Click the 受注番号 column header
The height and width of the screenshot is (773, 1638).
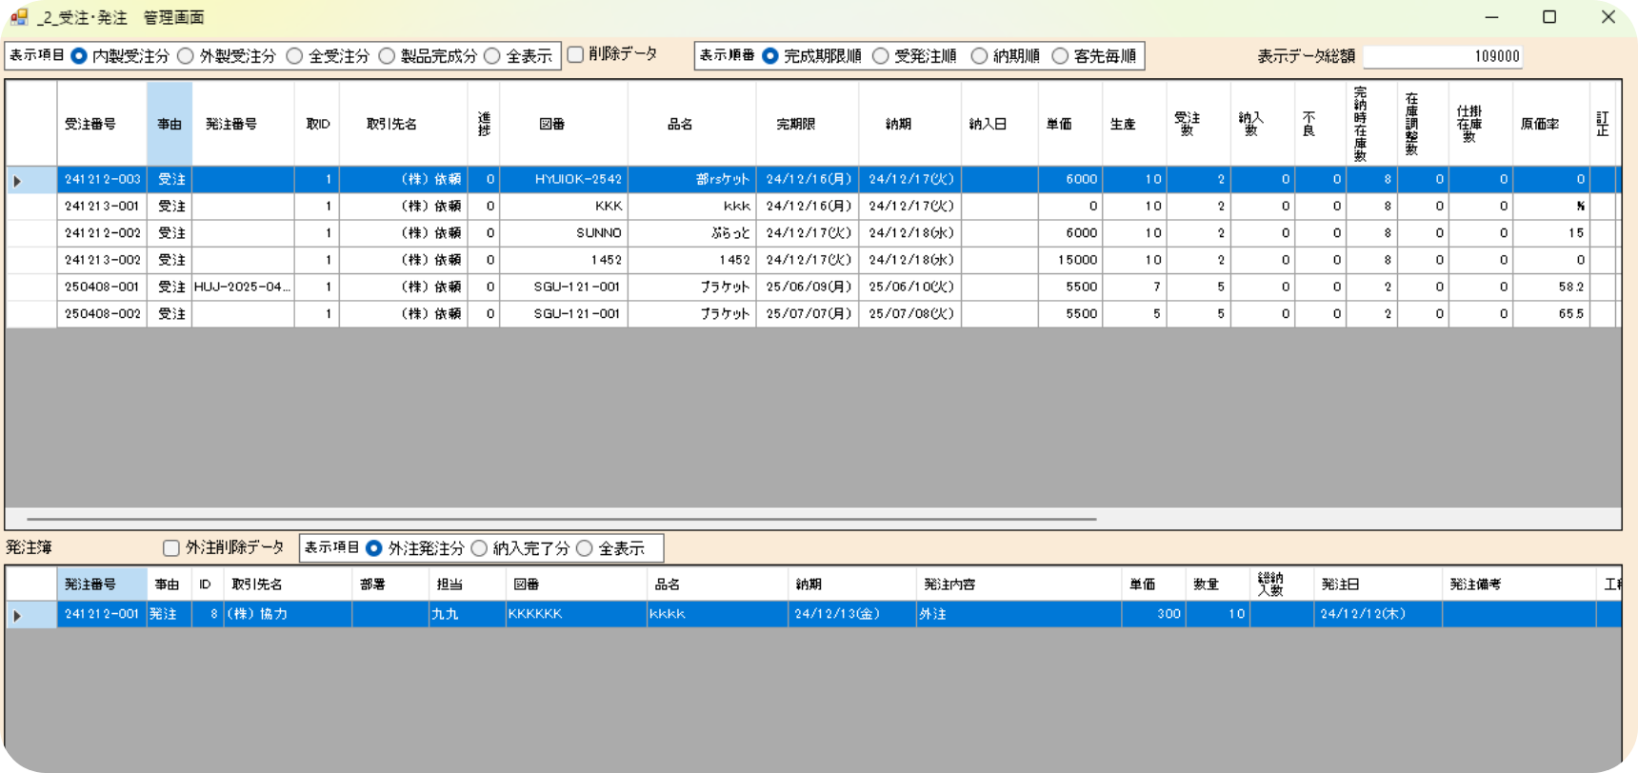tap(90, 124)
